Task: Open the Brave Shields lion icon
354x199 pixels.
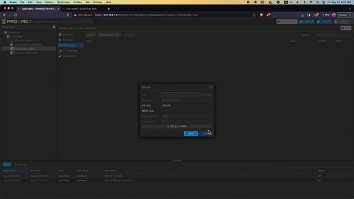Action: 261,15
